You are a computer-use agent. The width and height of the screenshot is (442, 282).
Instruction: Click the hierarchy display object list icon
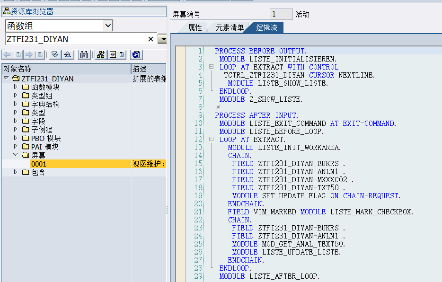tap(100, 55)
